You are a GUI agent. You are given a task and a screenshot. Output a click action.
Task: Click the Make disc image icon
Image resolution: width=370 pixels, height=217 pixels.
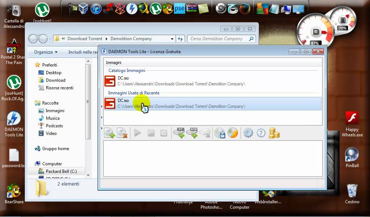pos(220,133)
